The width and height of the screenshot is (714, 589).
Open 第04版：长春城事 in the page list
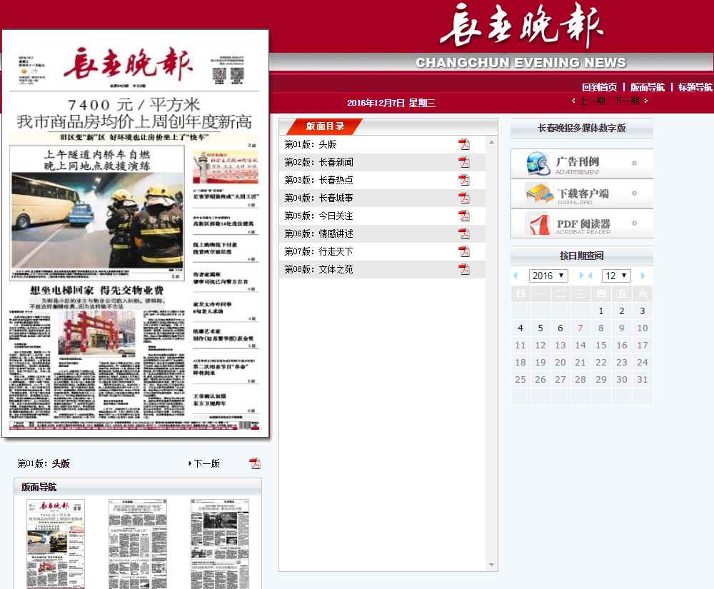318,198
